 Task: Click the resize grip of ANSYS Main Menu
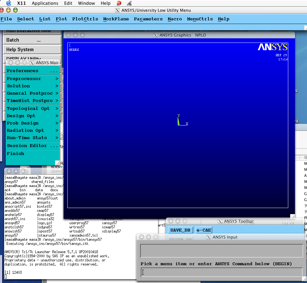tap(58, 163)
